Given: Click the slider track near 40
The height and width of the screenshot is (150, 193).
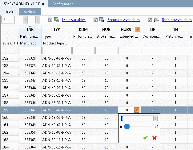Looking at the screenshot, I should tap(150, 127).
